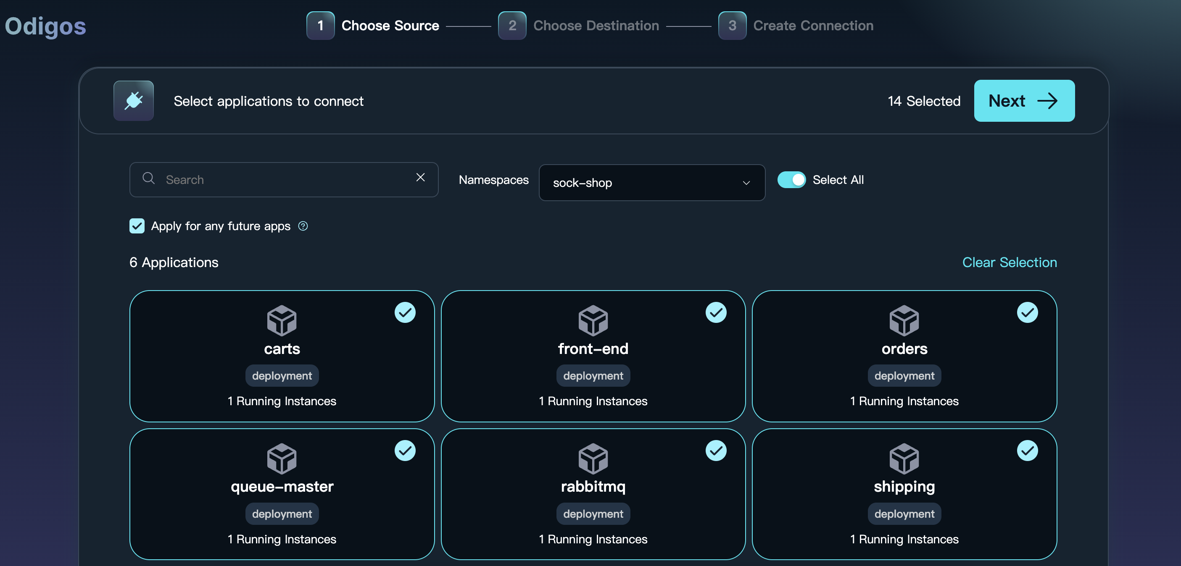Click the queue-master cube icon

282,459
